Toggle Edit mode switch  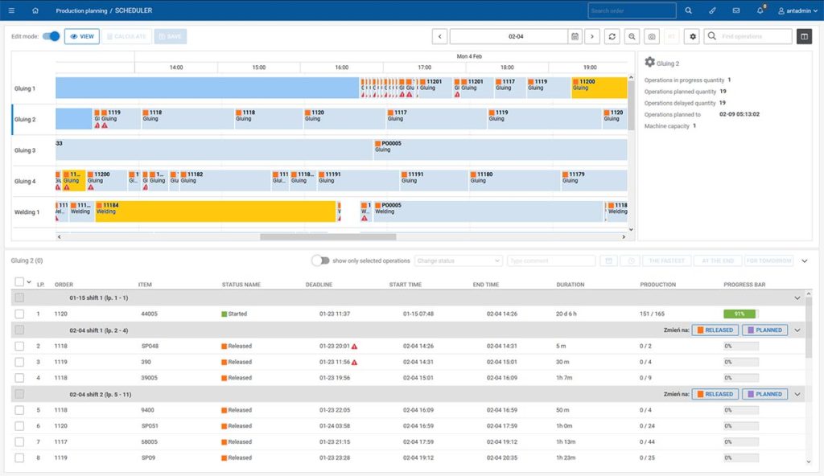(x=51, y=36)
